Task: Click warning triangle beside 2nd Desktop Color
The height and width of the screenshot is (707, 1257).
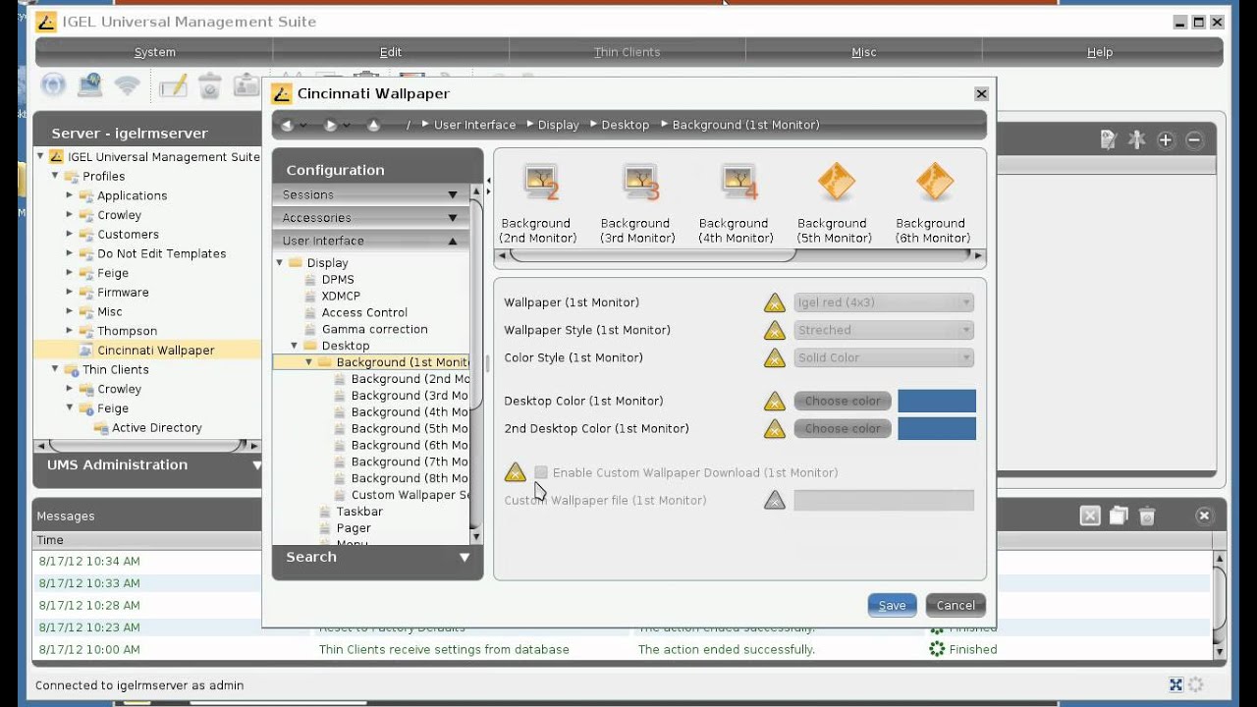Action: click(775, 428)
